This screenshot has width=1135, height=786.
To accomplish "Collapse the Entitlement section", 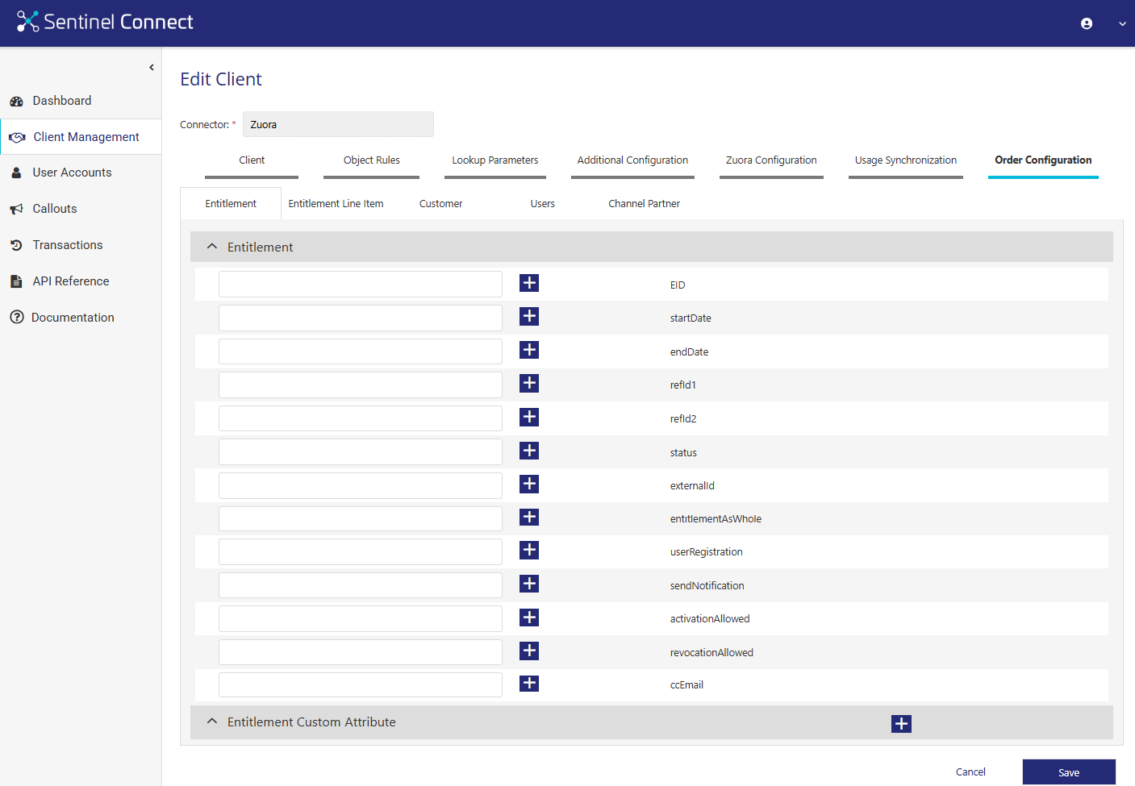I will click(x=212, y=247).
